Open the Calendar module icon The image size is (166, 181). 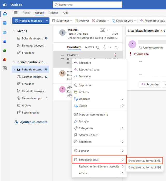point(5,23)
